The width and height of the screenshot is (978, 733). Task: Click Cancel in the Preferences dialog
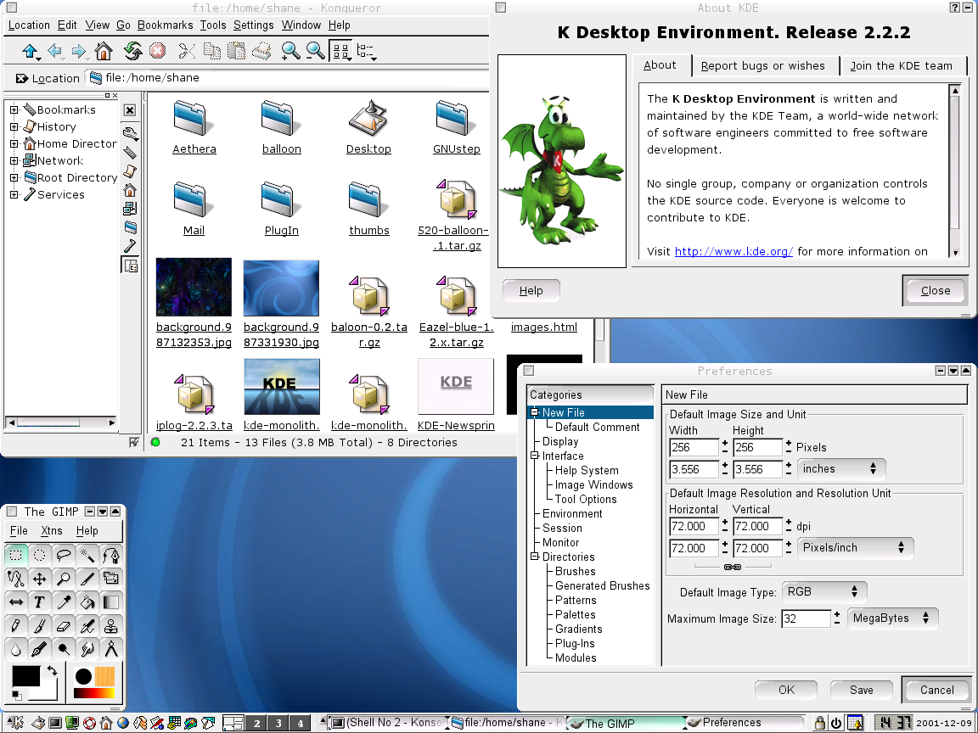937,690
